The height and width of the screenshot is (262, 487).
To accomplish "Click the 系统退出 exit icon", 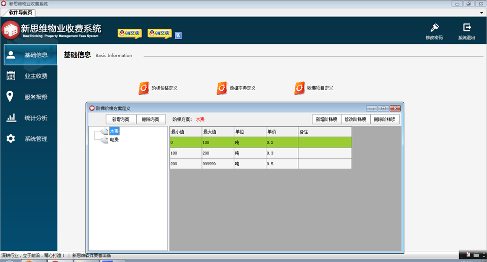I will 467,27.
